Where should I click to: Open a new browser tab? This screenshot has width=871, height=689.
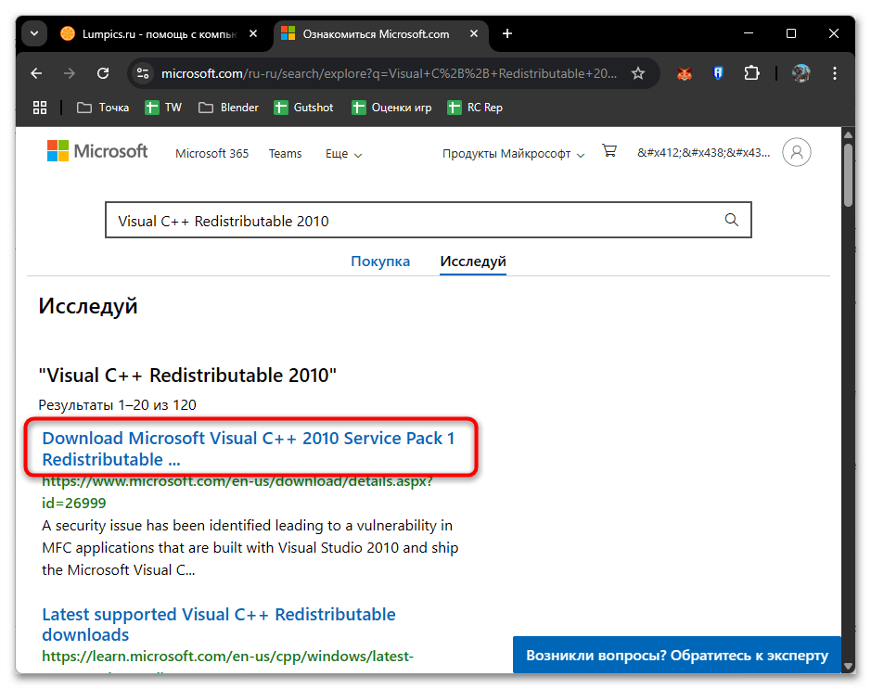[507, 34]
